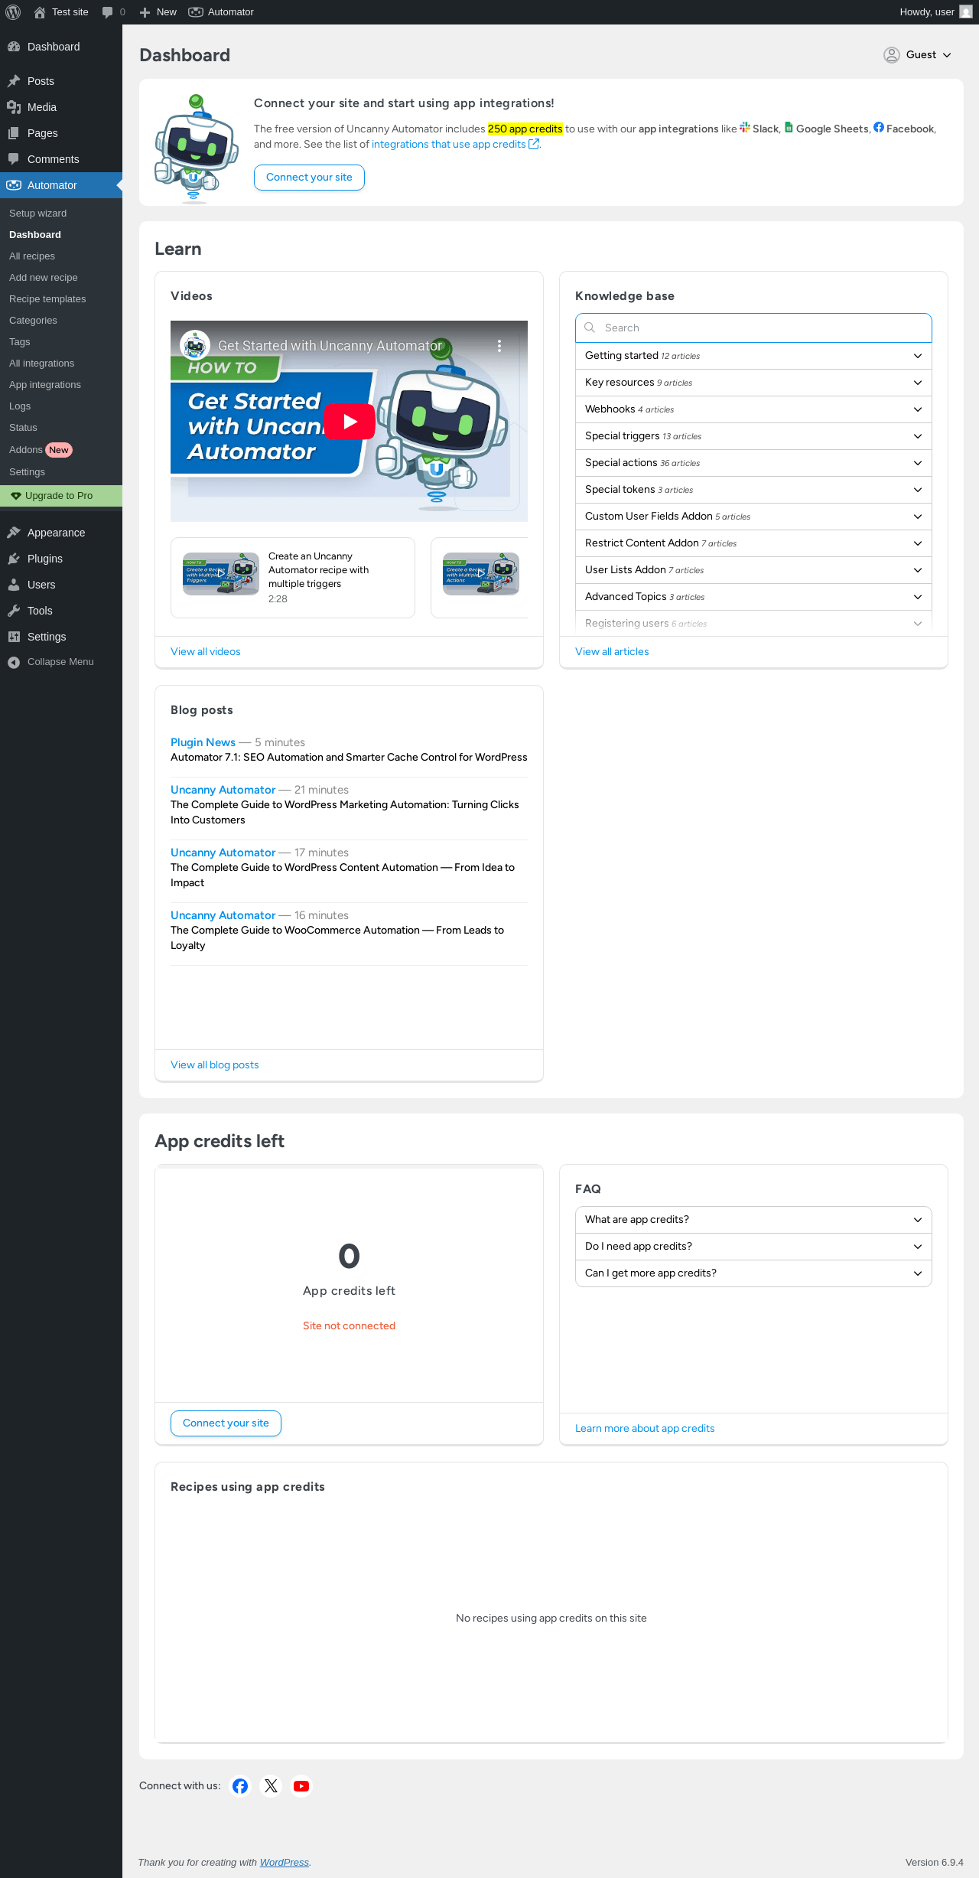The width and height of the screenshot is (979, 1878).
Task: Open the Test site home icon
Action: click(40, 12)
